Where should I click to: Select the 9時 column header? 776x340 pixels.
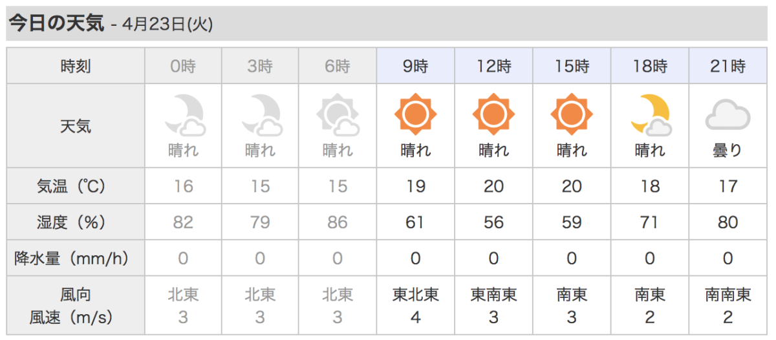point(415,66)
